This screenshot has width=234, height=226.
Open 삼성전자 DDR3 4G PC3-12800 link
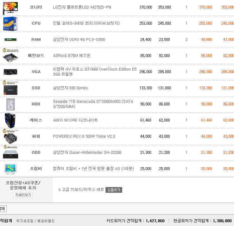pyautogui.click(x=79, y=39)
